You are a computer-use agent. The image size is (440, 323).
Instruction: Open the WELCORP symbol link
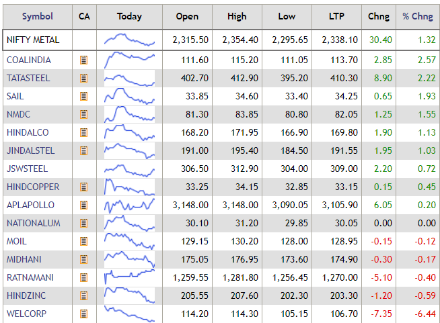coord(26,314)
